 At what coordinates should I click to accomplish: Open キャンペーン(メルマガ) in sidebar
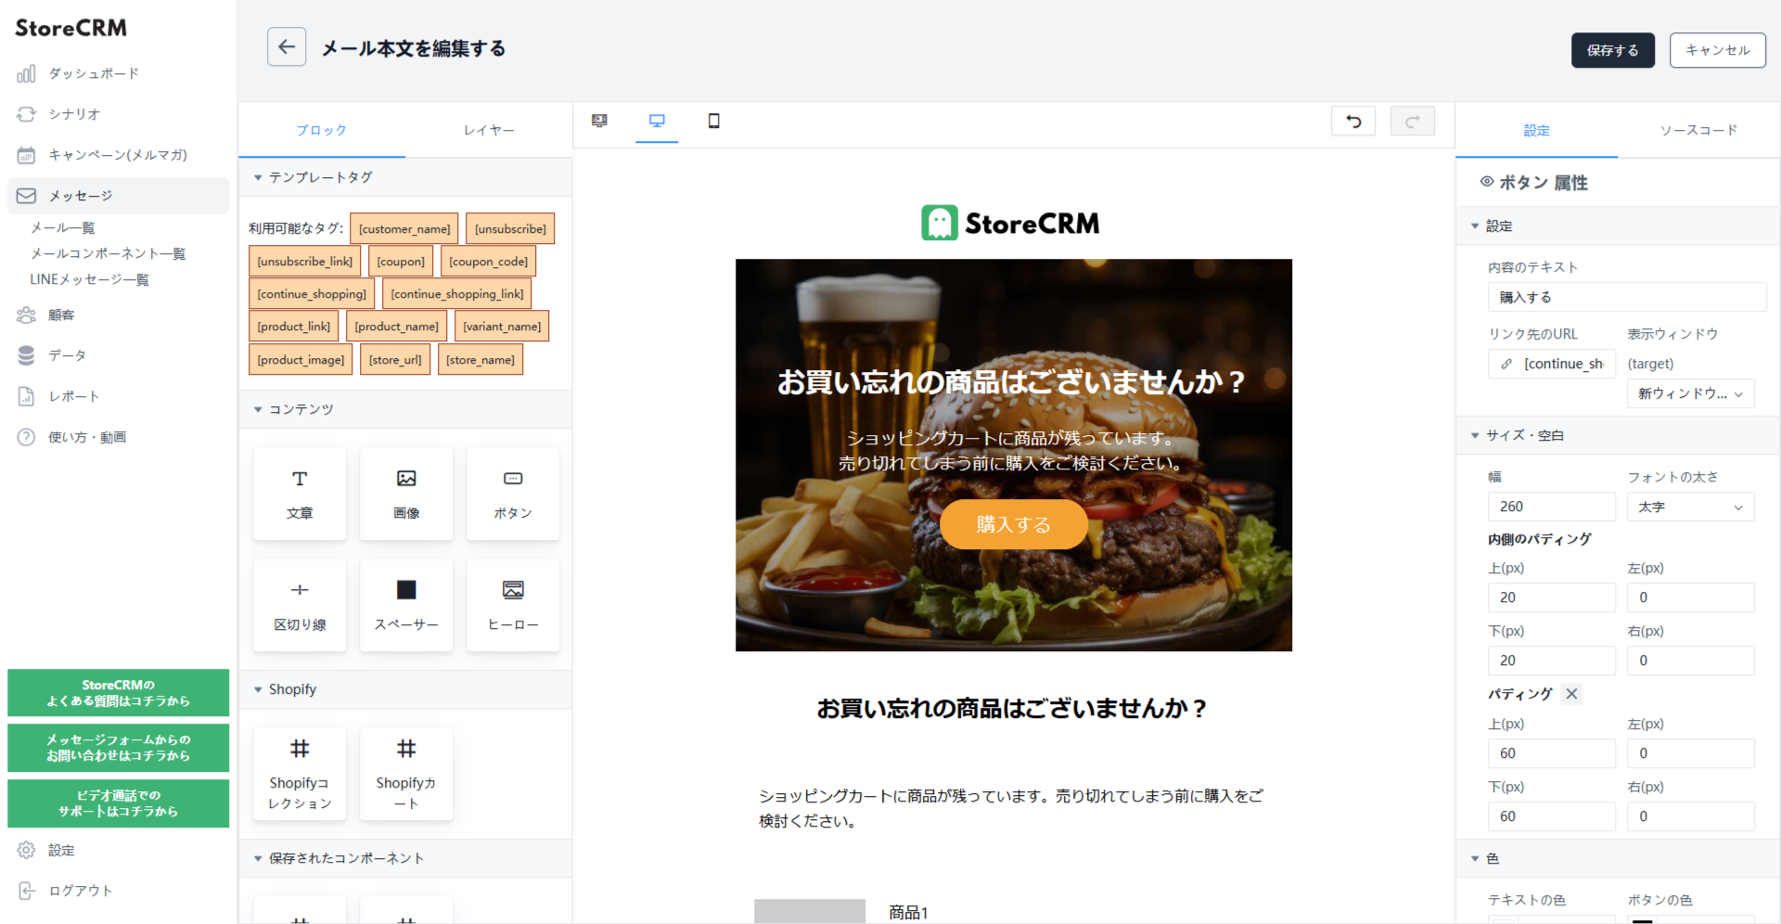point(118,155)
